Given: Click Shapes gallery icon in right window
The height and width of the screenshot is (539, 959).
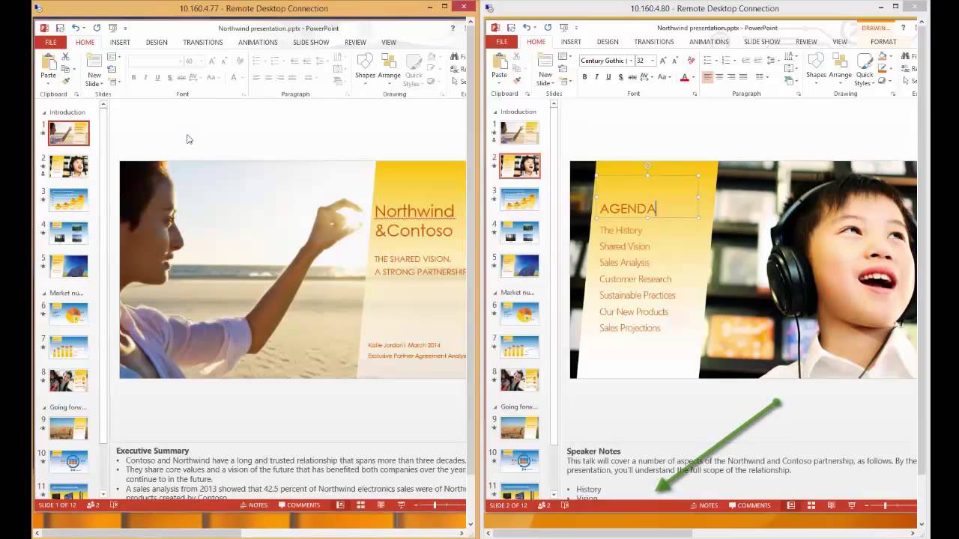Looking at the screenshot, I should pos(816,61).
